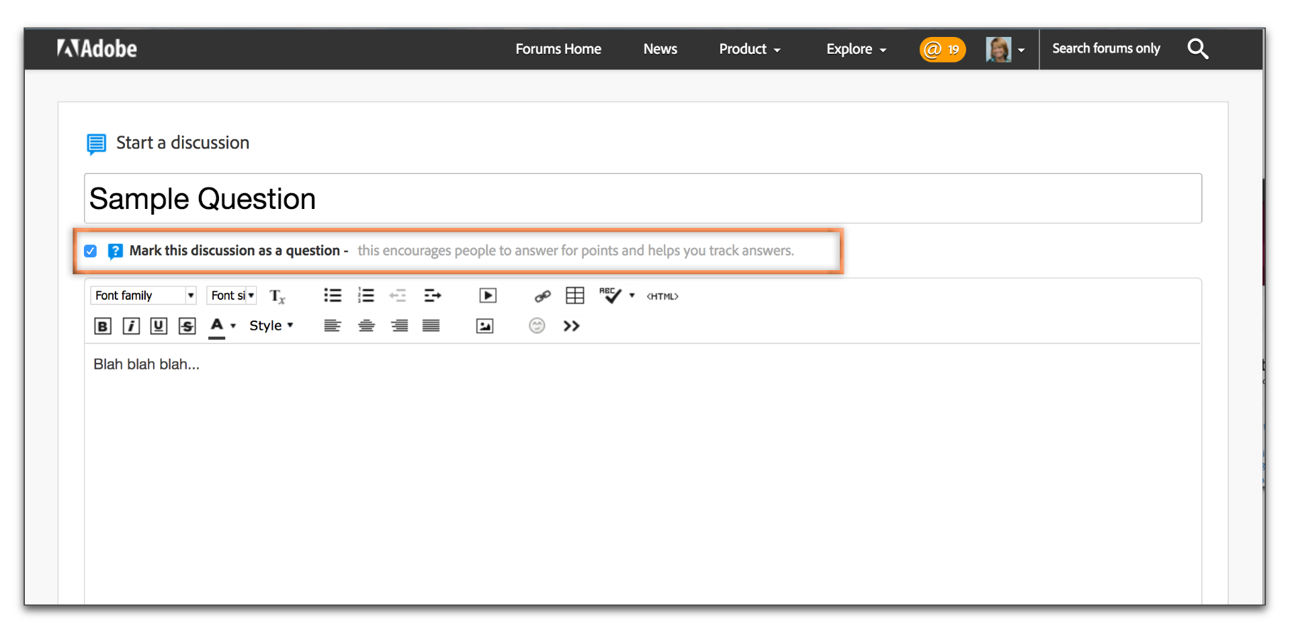Open the user avatar menu
Image resolution: width=1290 pixels, height=633 pixels.
coord(1005,49)
